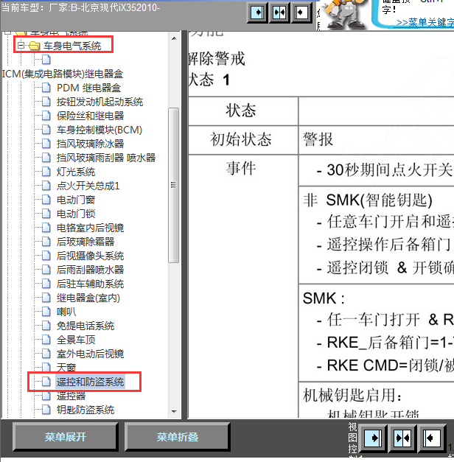Open 车身控制模块(BCM) entry
454x462 pixels.
[x=99, y=130]
